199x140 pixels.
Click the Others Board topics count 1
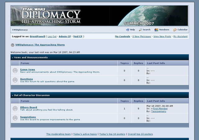[124, 109]
